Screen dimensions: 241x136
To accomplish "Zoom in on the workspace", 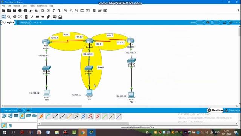I will [66, 11].
